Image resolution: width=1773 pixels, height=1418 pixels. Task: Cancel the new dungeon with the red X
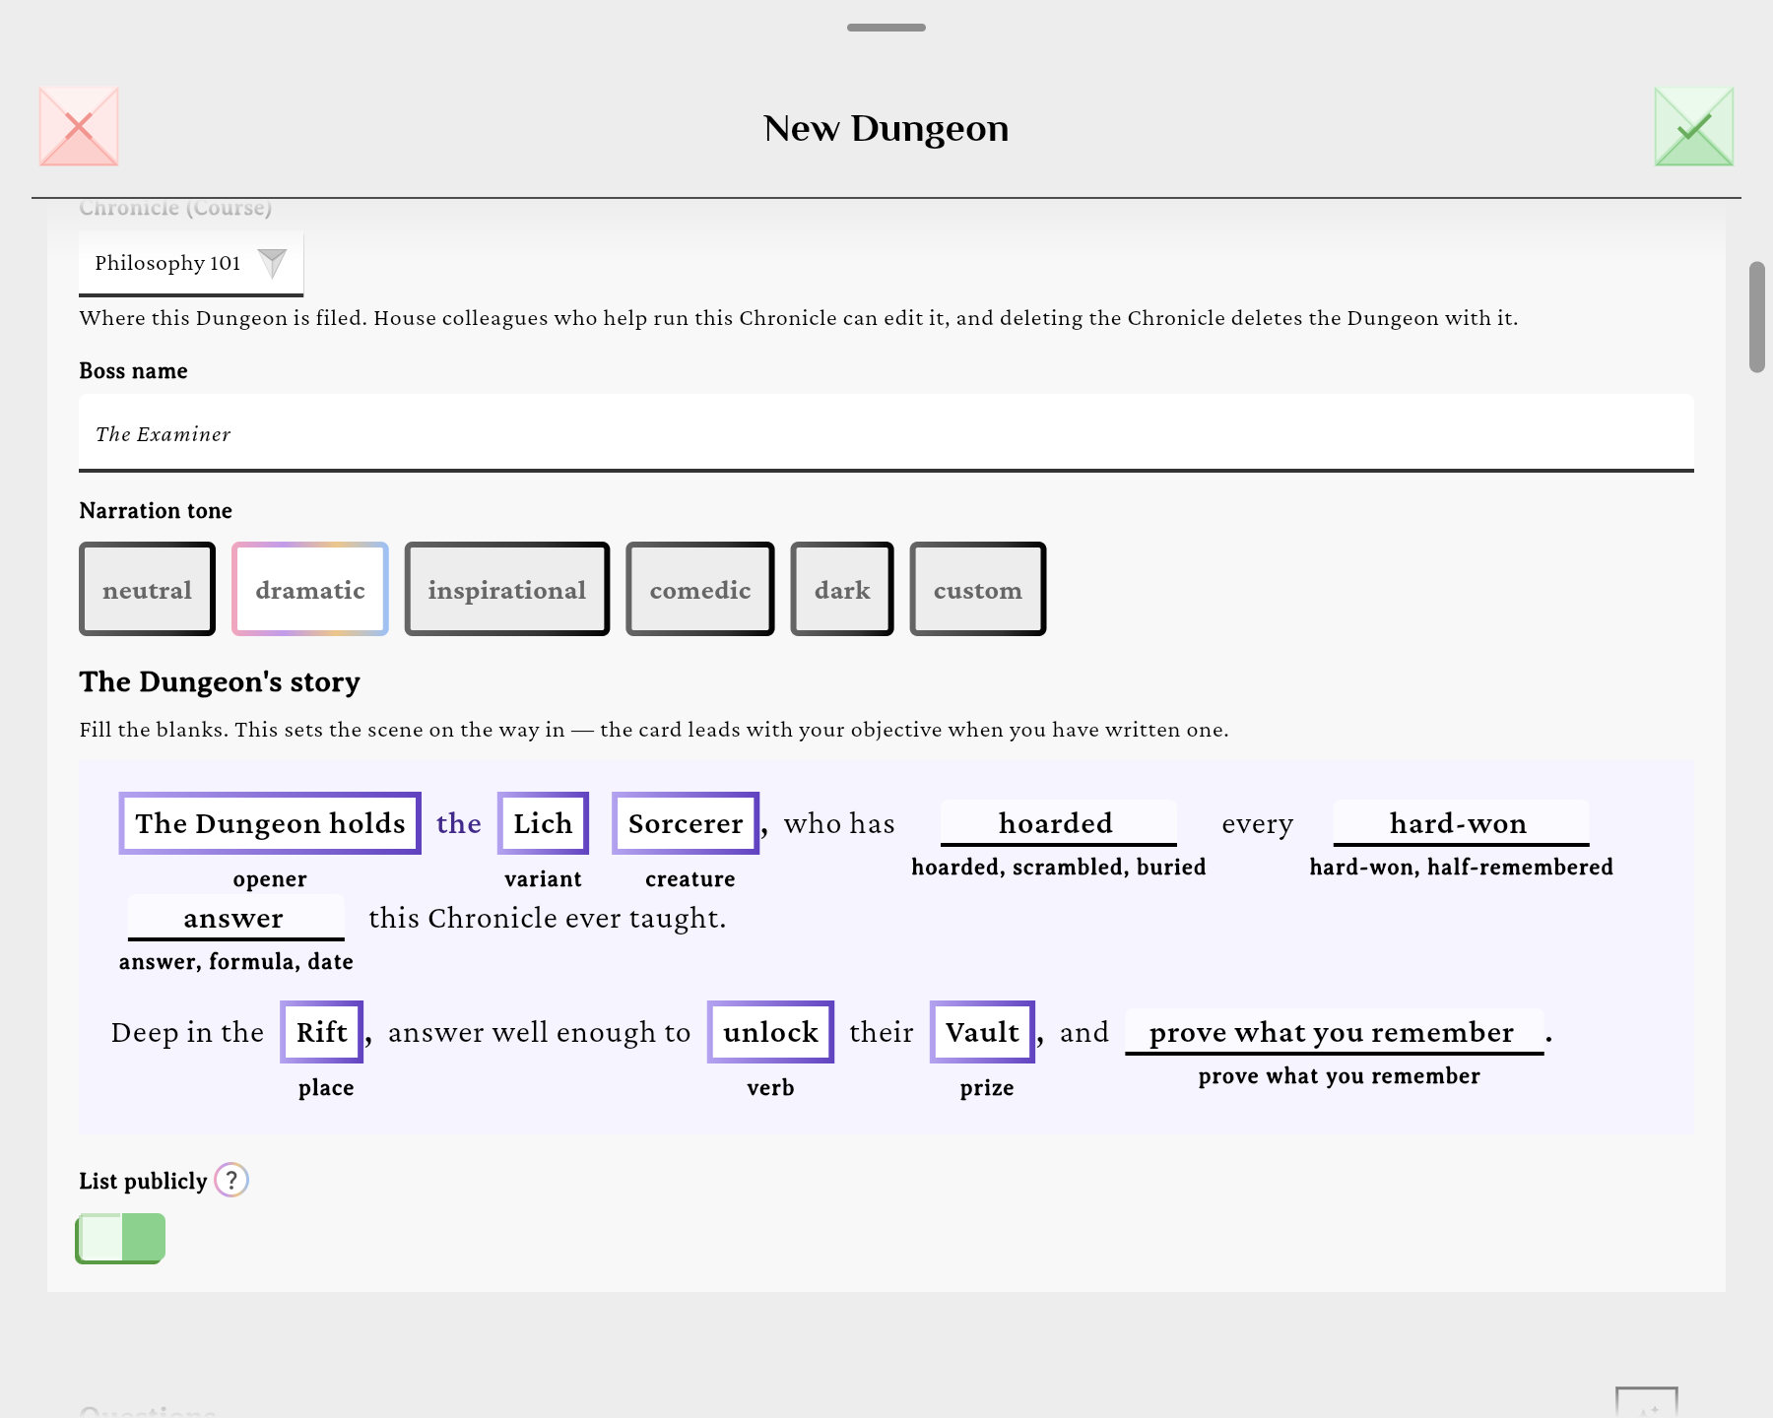pyautogui.click(x=79, y=127)
